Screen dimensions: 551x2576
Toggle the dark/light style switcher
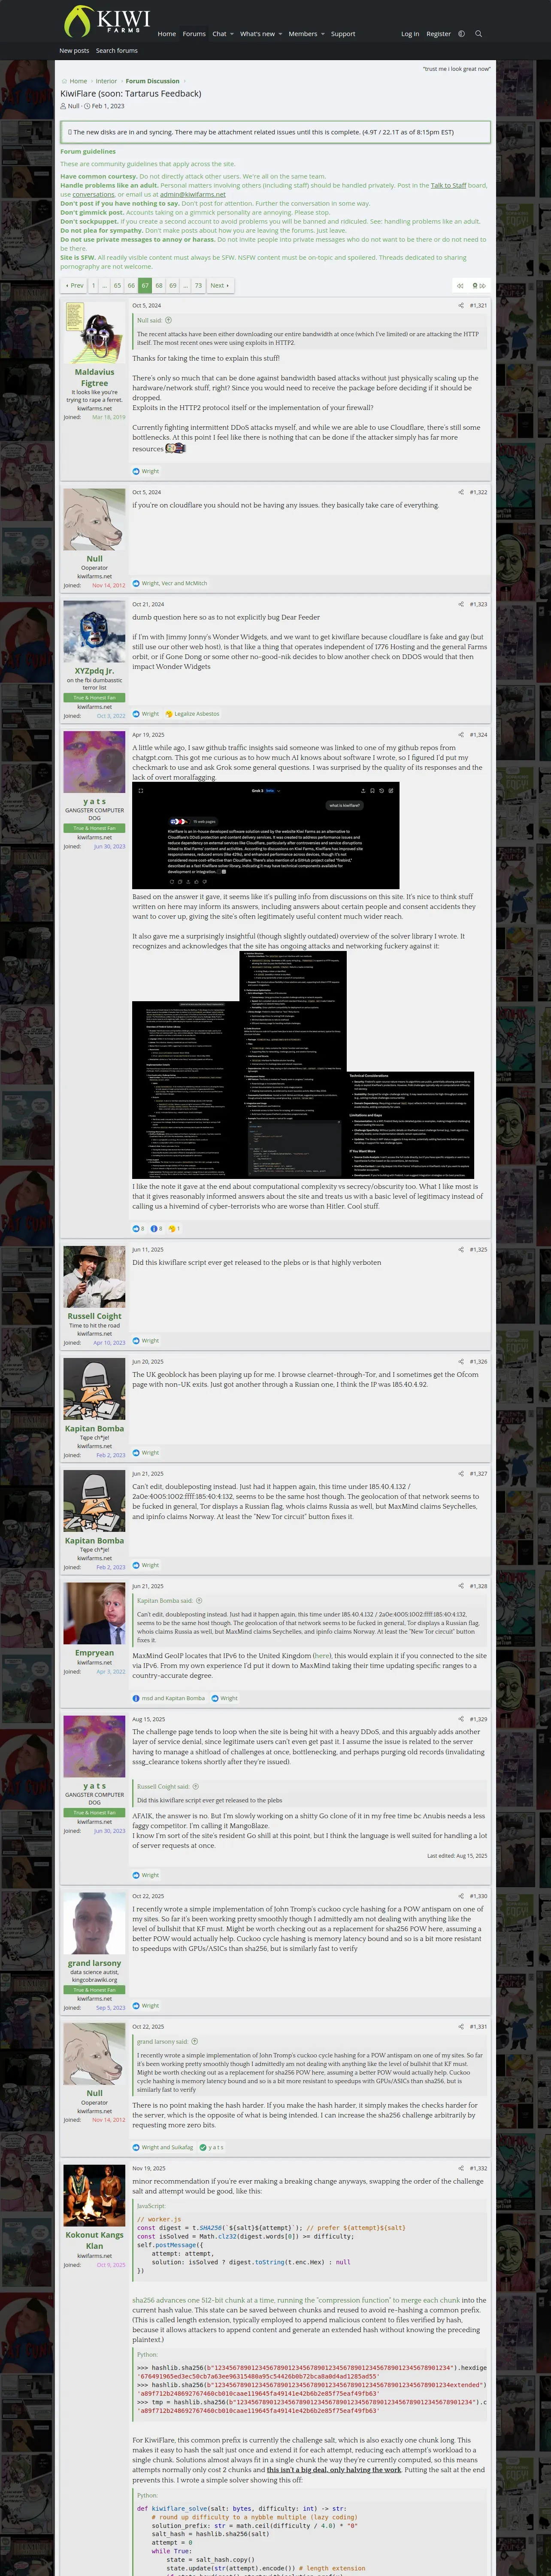[x=461, y=34]
